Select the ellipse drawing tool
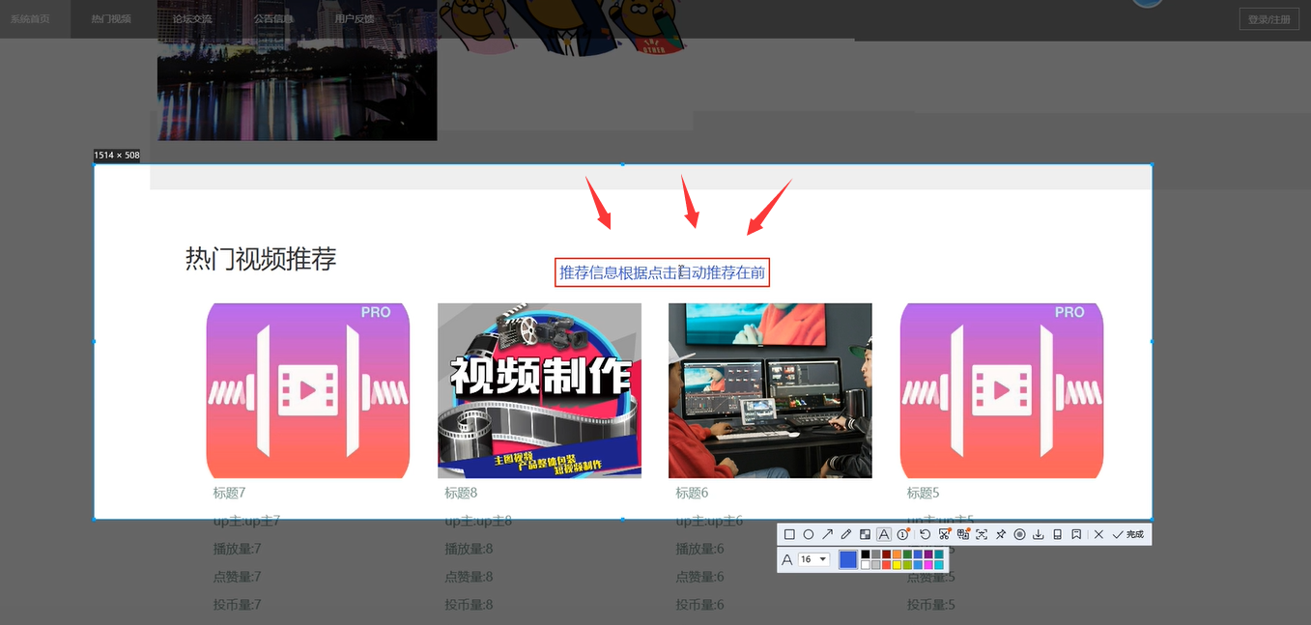Image resolution: width=1311 pixels, height=625 pixels. pos(808,534)
